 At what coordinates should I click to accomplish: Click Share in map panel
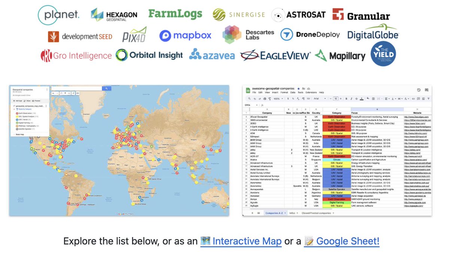click(x=27, y=101)
